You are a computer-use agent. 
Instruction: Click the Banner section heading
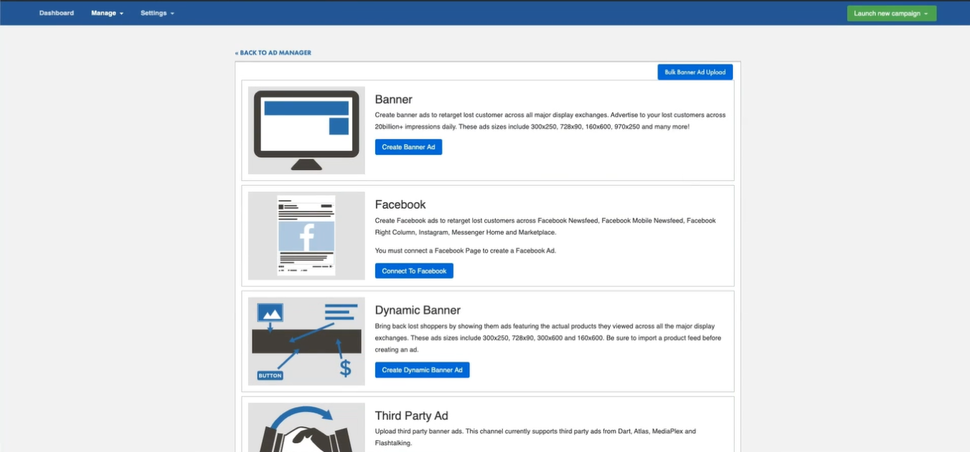coord(393,100)
